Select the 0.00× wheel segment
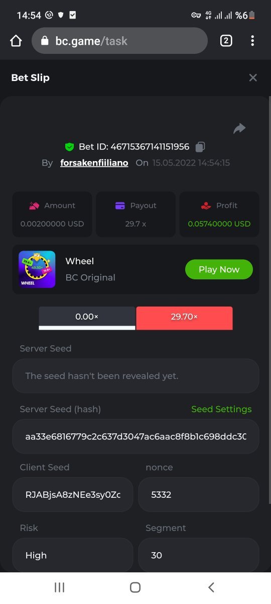 pyautogui.click(x=87, y=318)
